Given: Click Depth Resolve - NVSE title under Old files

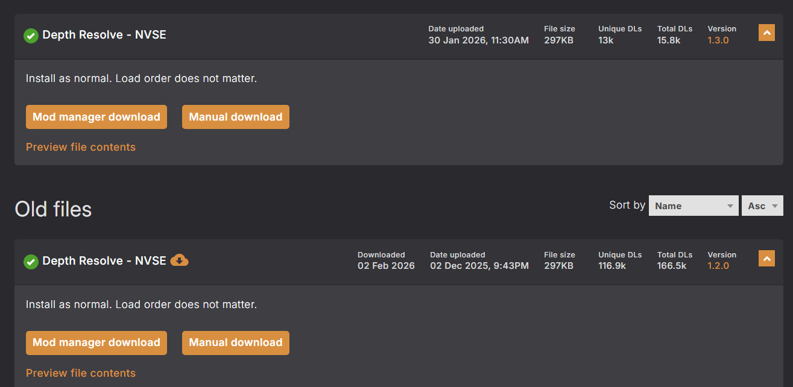Looking at the screenshot, I should [104, 261].
